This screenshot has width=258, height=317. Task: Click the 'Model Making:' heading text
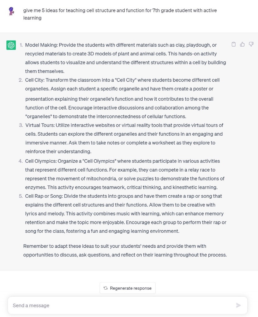pos(41,45)
